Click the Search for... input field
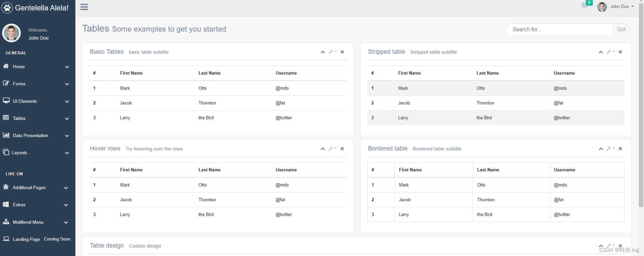Image resolution: width=644 pixels, height=256 pixels. [x=559, y=30]
